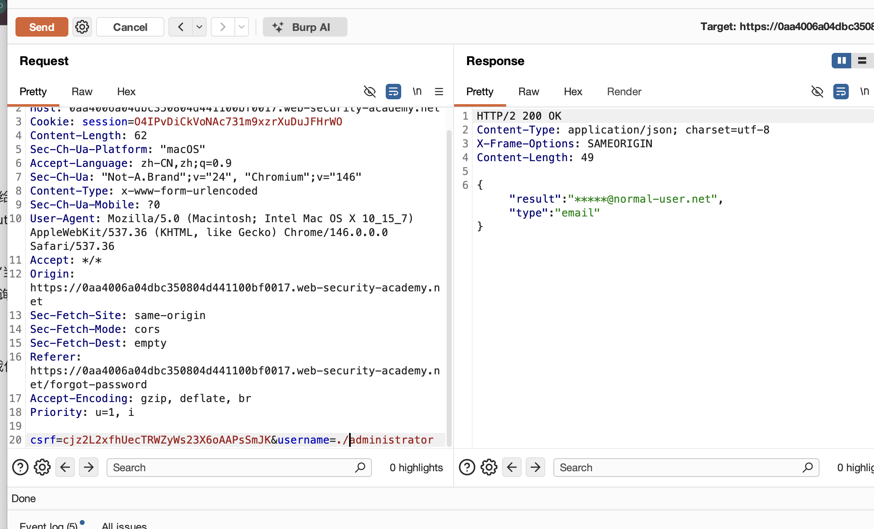Switch to side-by-side response layout
The image size is (874, 529).
(841, 61)
